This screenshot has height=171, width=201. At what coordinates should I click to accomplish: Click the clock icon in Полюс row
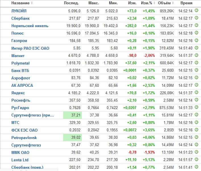196,33
